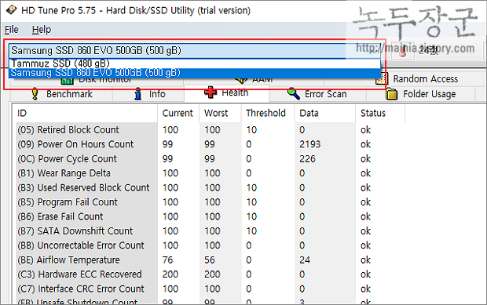The image size is (487, 305).
Task: Click the Power Cycle data value 226
Action: [307, 158]
